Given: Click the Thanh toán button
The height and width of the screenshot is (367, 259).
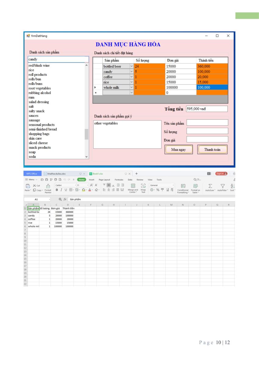Looking at the screenshot, I should pyautogui.click(x=212, y=150).
